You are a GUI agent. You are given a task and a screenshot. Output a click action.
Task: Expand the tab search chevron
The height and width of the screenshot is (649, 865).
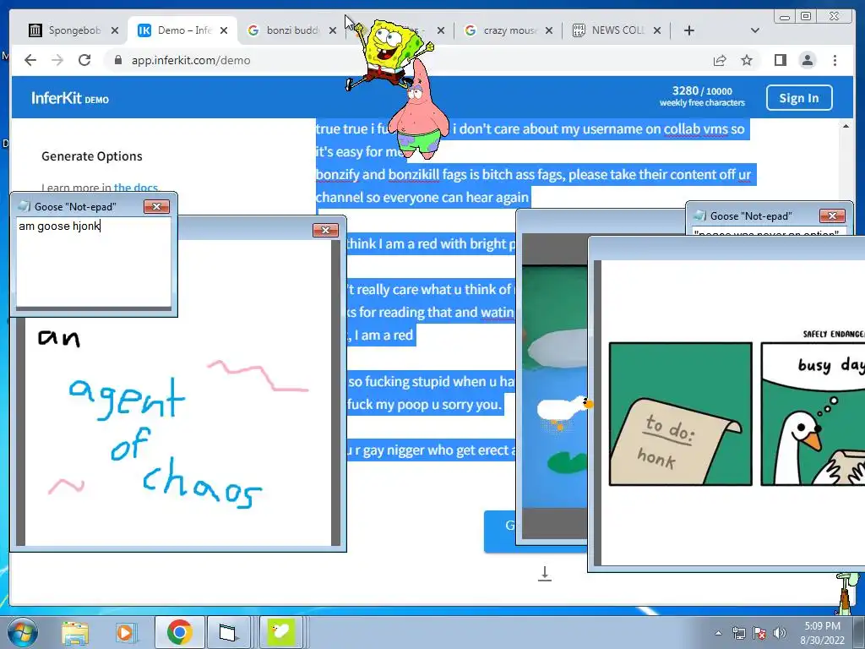point(755,30)
